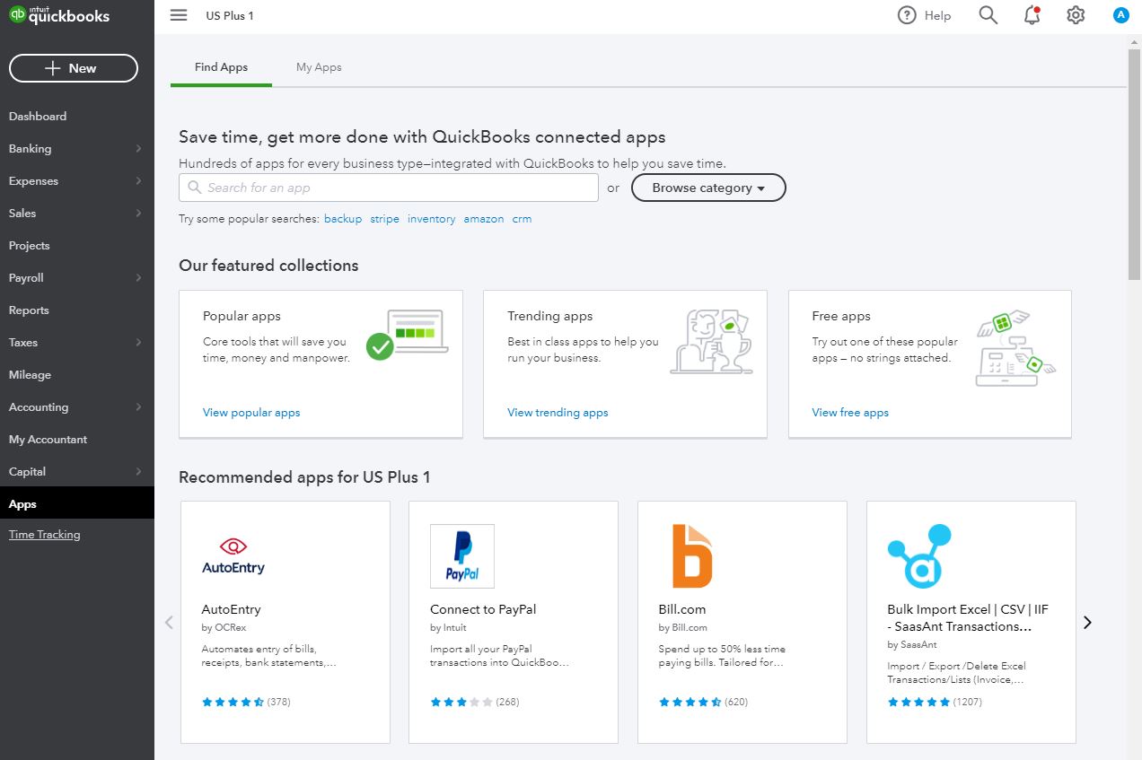This screenshot has height=760, width=1142.
Task: Open Reports in the left sidebar
Action: (x=29, y=310)
